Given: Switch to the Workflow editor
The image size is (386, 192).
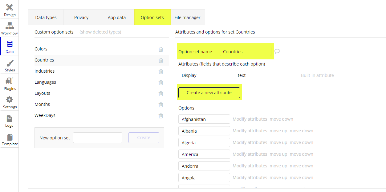Looking at the screenshot, I should 10,28.
